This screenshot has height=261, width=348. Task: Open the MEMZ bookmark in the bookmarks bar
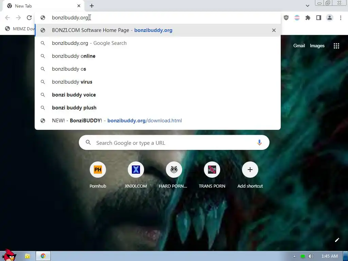20,29
